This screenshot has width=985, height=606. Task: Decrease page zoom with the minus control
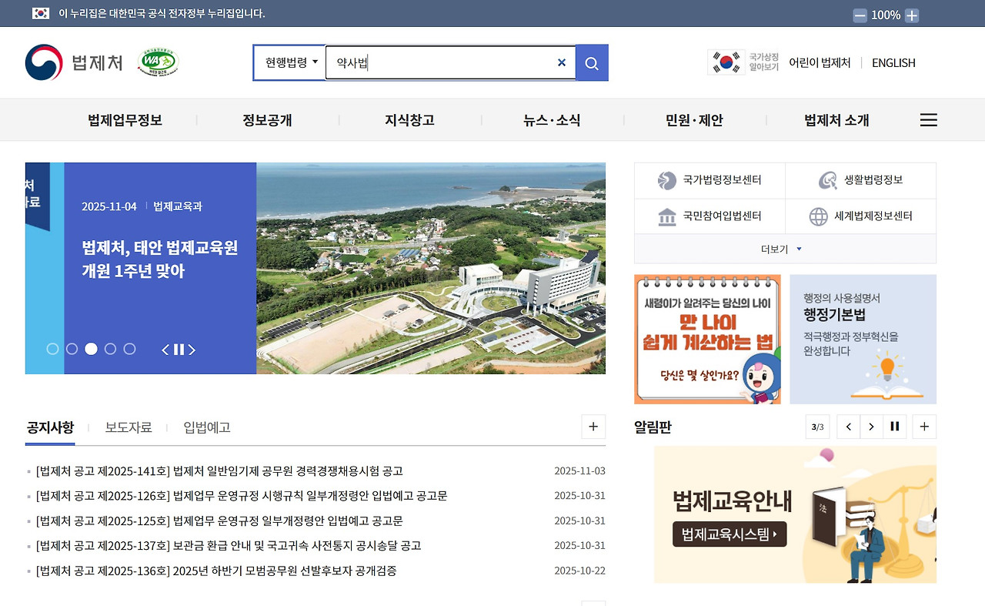click(860, 14)
